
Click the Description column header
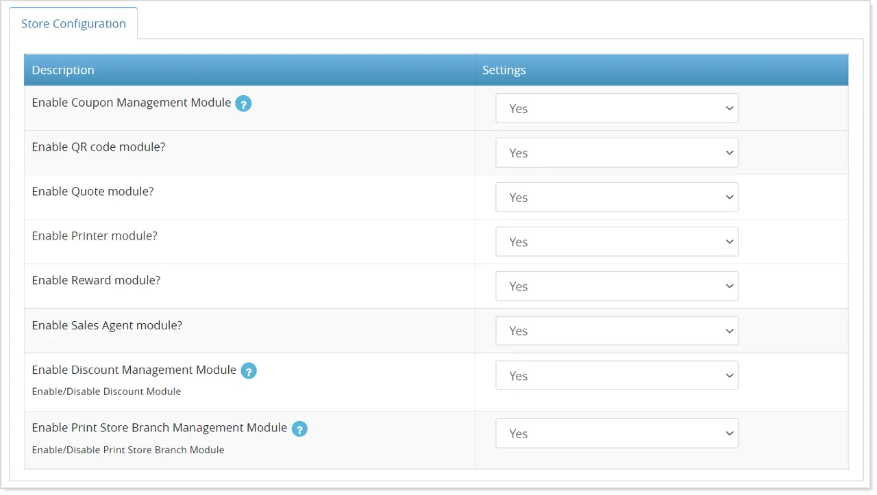63,70
